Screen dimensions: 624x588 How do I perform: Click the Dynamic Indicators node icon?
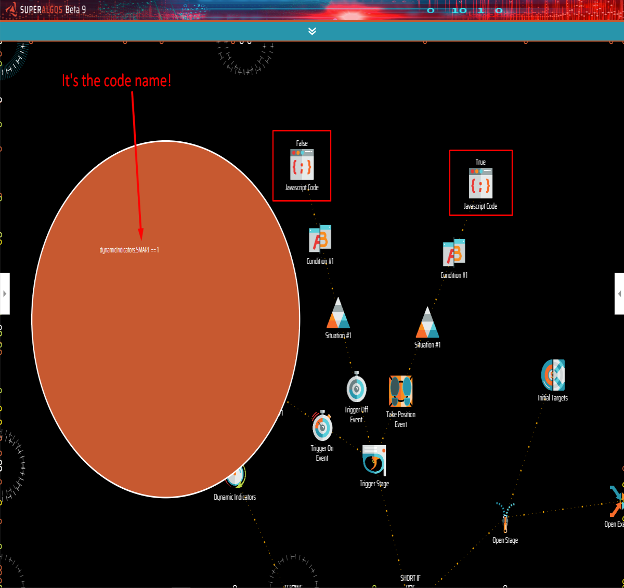click(x=237, y=476)
